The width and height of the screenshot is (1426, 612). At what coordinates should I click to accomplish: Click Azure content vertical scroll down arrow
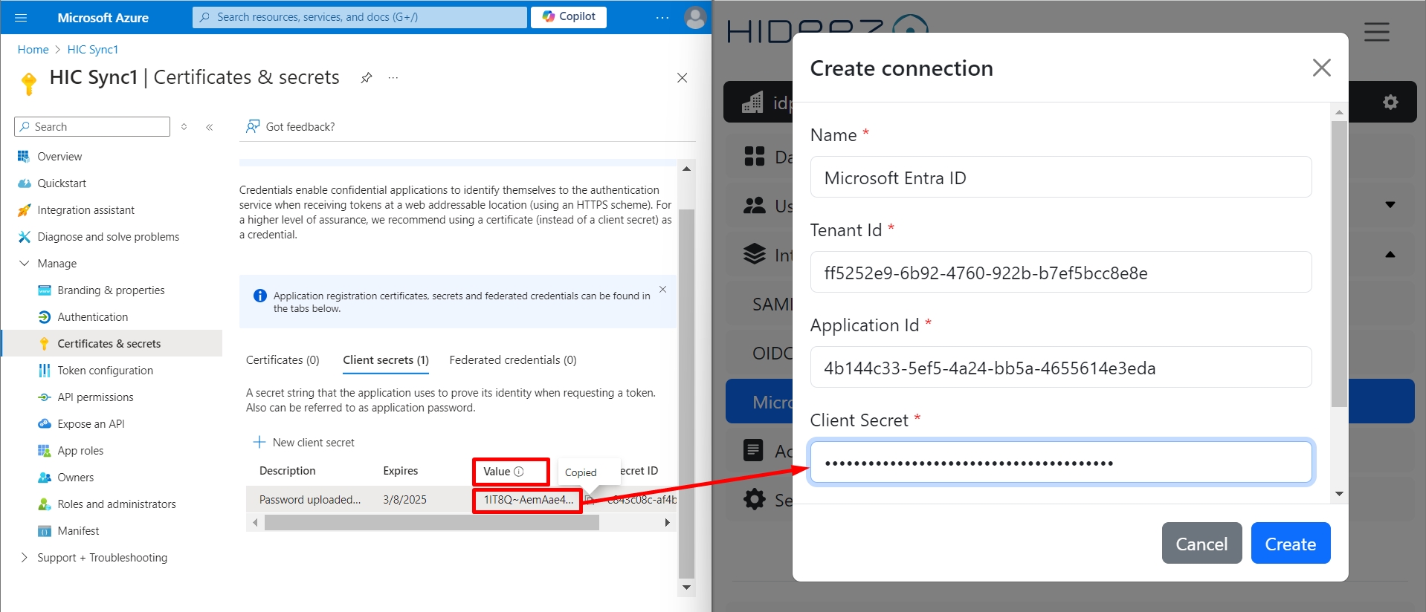point(687,587)
